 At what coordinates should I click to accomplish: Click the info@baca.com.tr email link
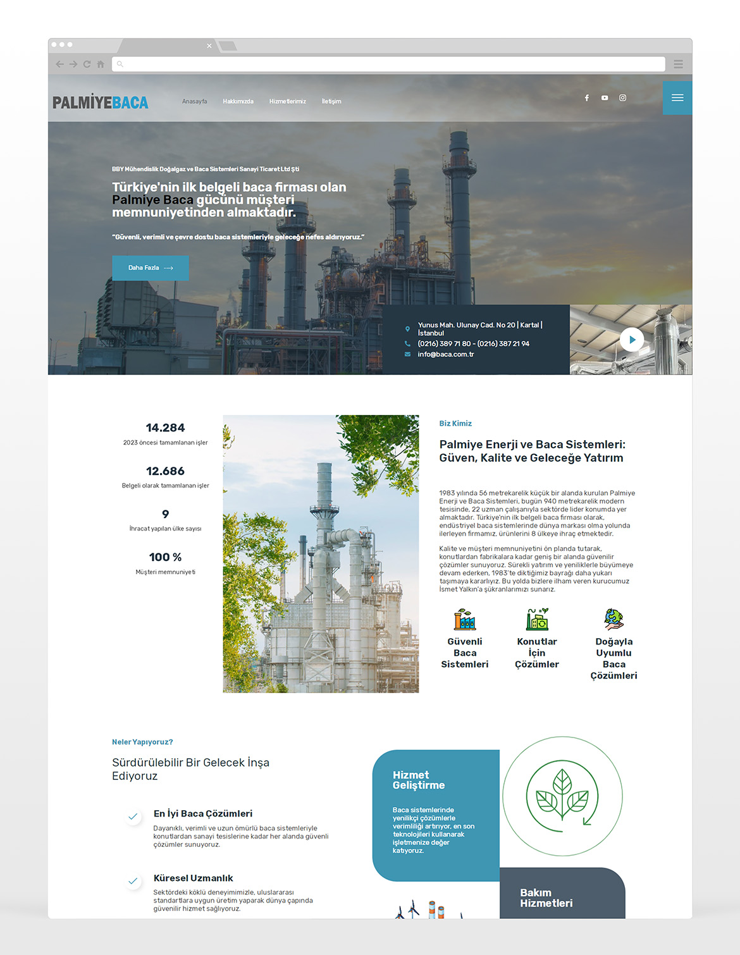tap(445, 354)
